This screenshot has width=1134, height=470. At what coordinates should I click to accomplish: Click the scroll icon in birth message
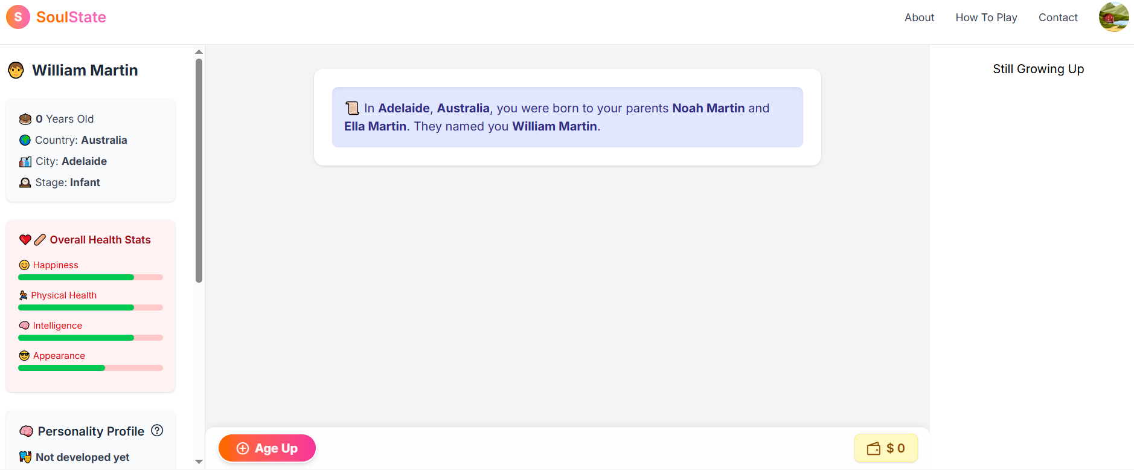[352, 108]
